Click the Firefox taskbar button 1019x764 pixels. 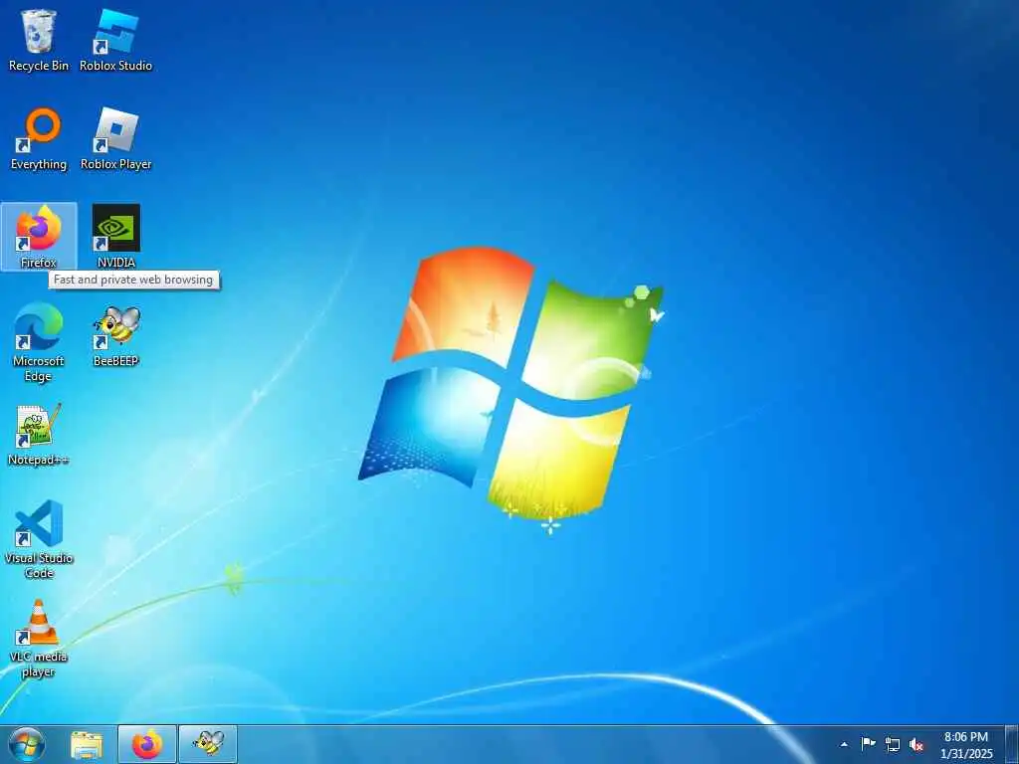(x=147, y=744)
